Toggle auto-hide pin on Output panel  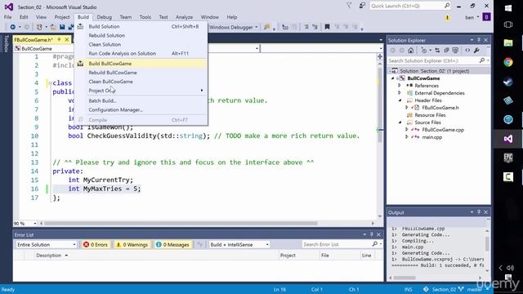tap(479, 212)
